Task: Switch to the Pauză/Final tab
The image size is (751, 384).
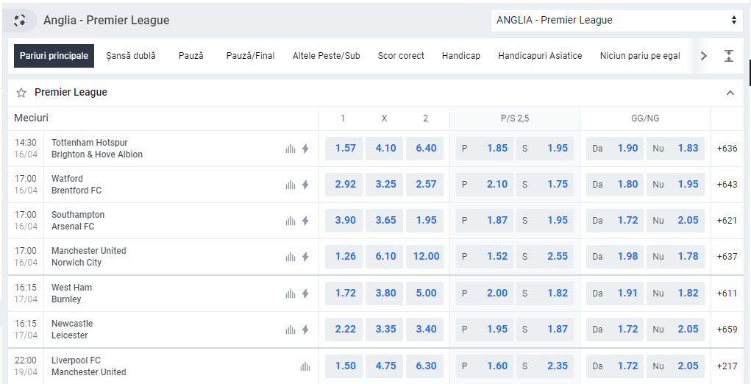Action: [x=251, y=56]
